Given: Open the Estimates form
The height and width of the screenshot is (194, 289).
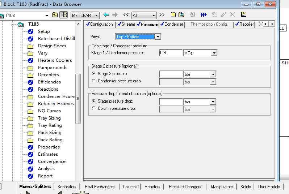Looking at the screenshot, I should 48,154.
